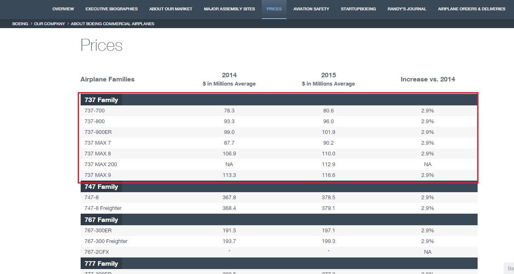
Task: Go to Executive Biographies
Action: (112, 9)
